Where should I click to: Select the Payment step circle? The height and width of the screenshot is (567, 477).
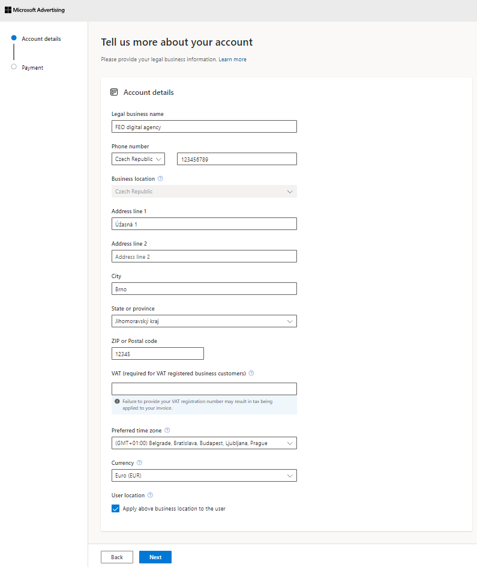(x=14, y=67)
